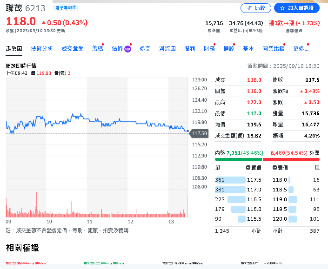Open the 河流圖 tab
The image size is (328, 269).
pyautogui.click(x=167, y=49)
